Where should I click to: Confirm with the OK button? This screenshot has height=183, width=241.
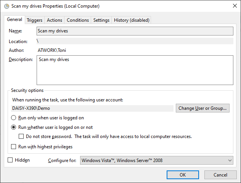183,175
